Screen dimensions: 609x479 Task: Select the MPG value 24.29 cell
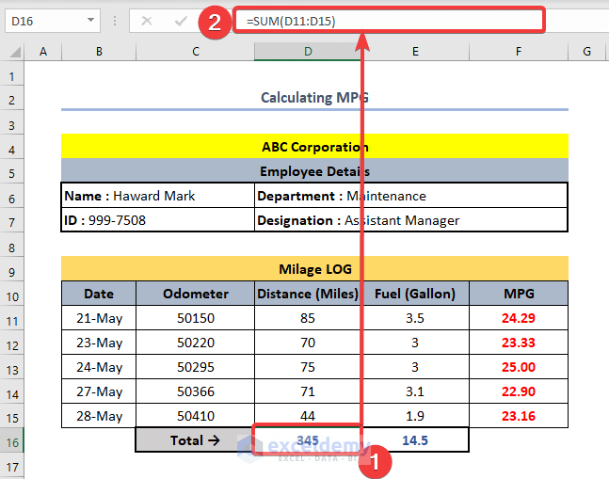point(518,318)
